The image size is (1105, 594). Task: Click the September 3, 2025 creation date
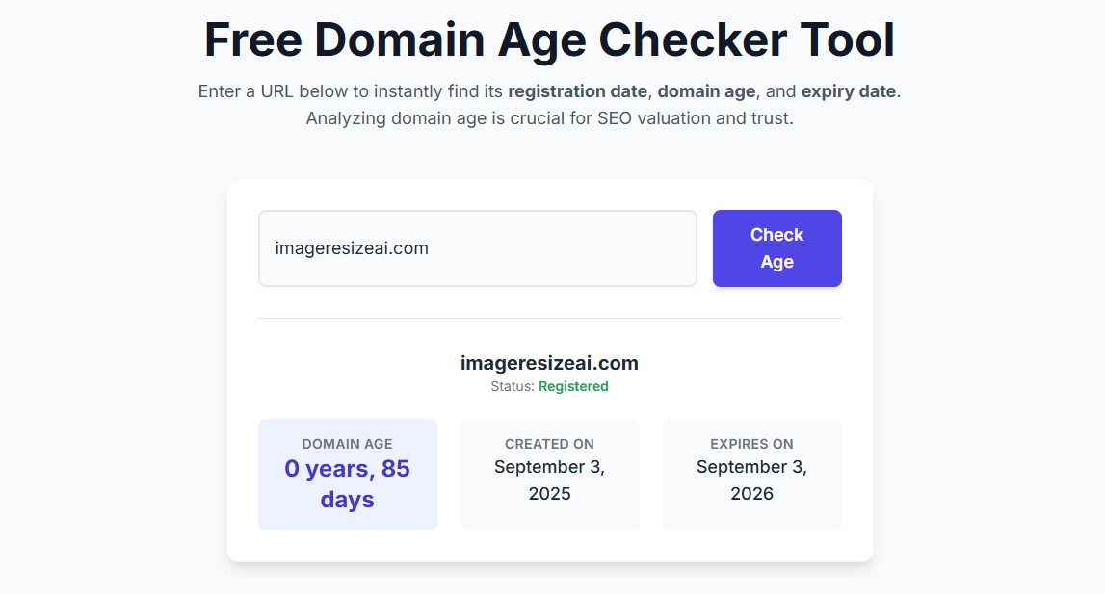tap(549, 478)
